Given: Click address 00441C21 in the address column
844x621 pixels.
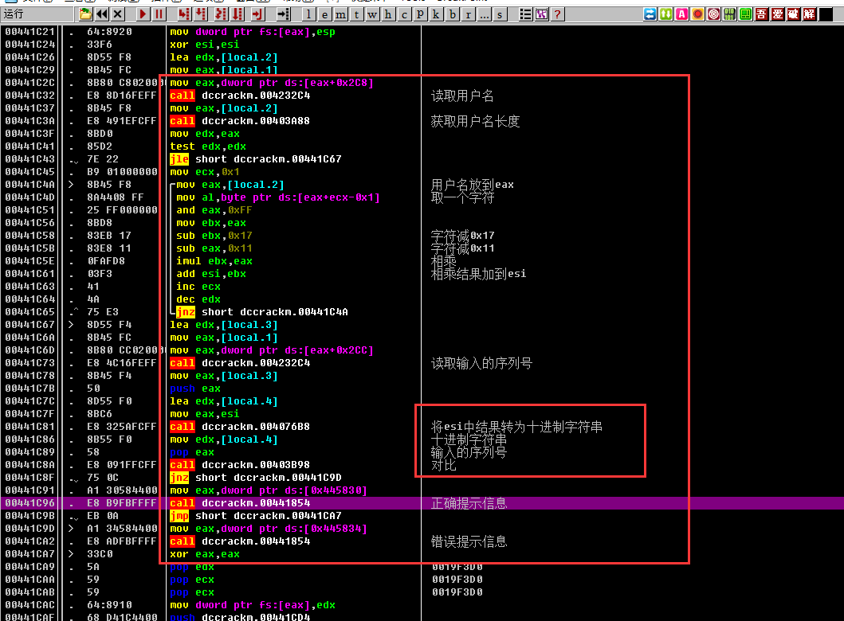Looking at the screenshot, I should click(30, 32).
